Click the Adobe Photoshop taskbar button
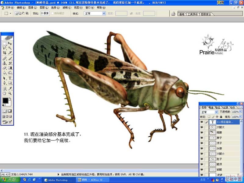Screen dimensions: 244x183 59,180
